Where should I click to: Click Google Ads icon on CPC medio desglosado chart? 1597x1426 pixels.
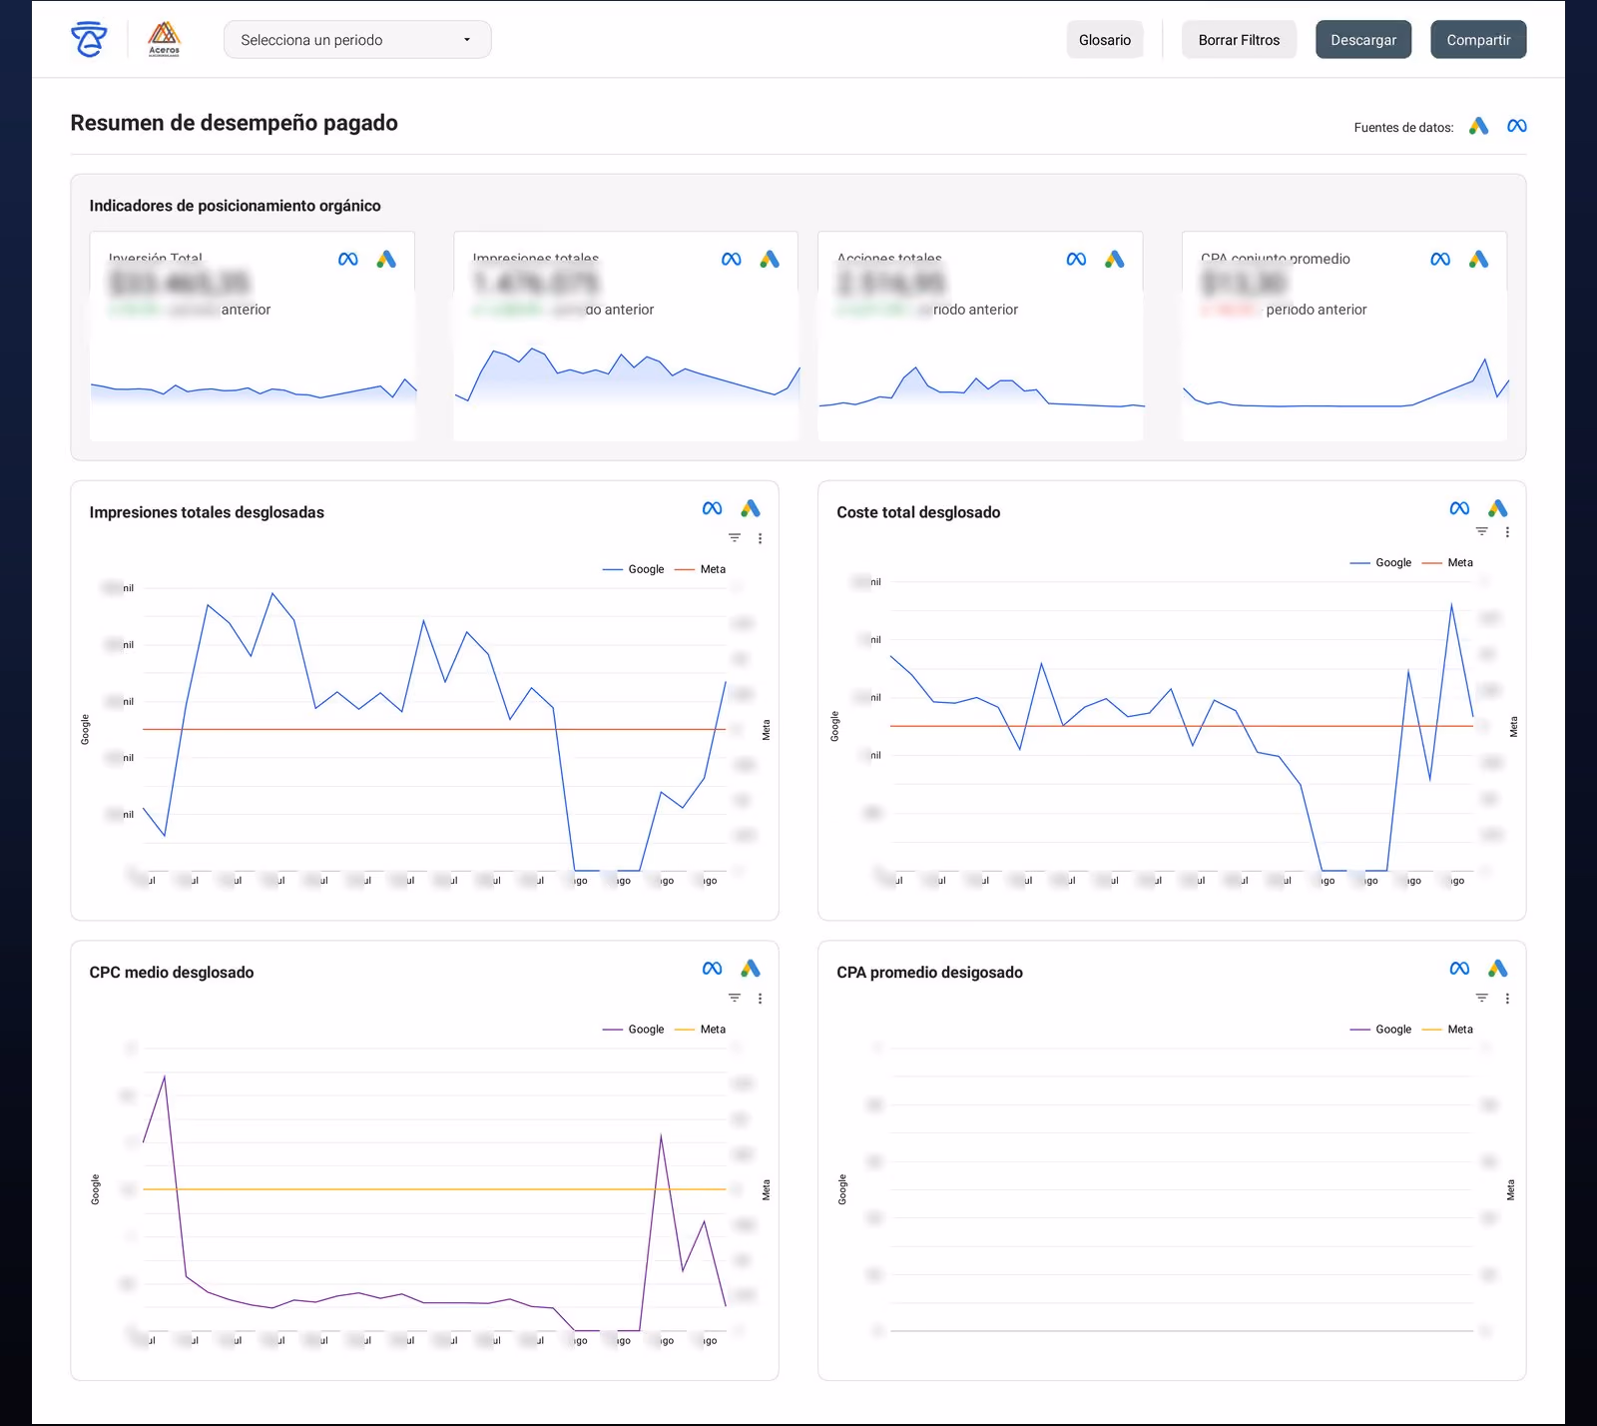(751, 969)
